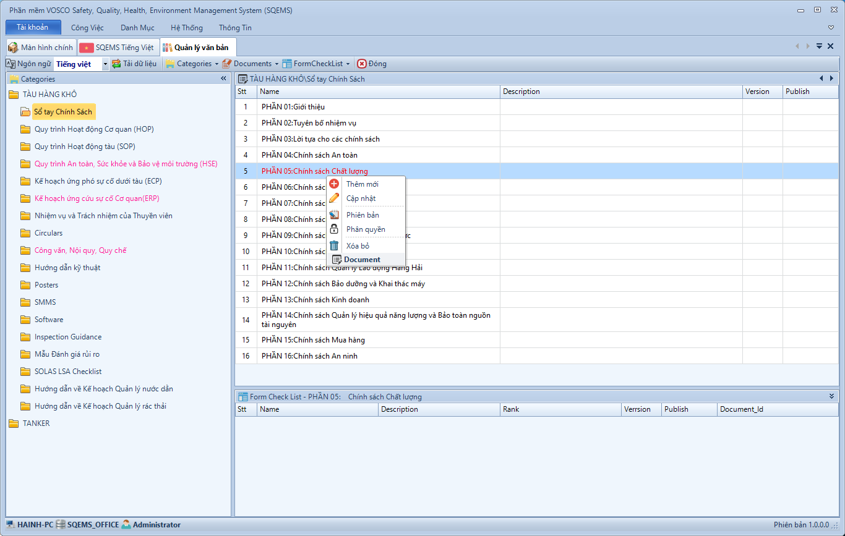Click the padlock Phân quyền icon

click(334, 229)
